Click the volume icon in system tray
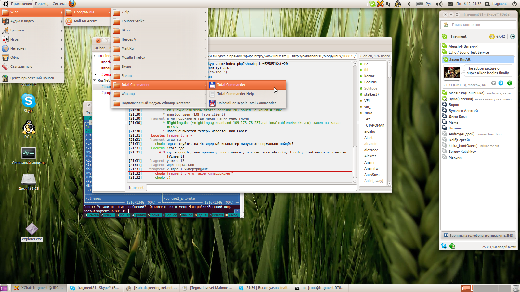 pyautogui.click(x=439, y=4)
